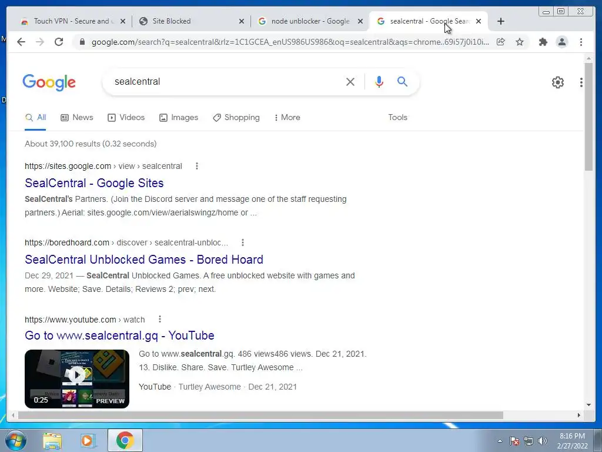Click the scroll up arrow
The image size is (602, 452).
(x=588, y=58)
